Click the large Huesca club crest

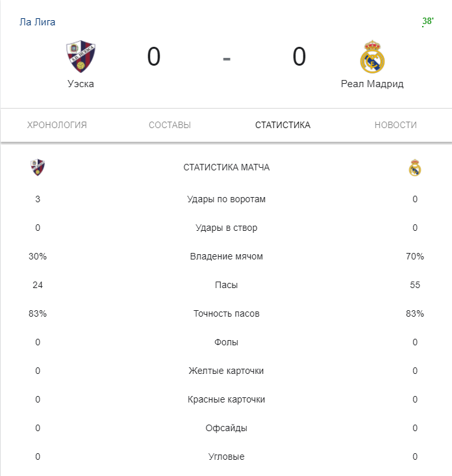(81, 57)
